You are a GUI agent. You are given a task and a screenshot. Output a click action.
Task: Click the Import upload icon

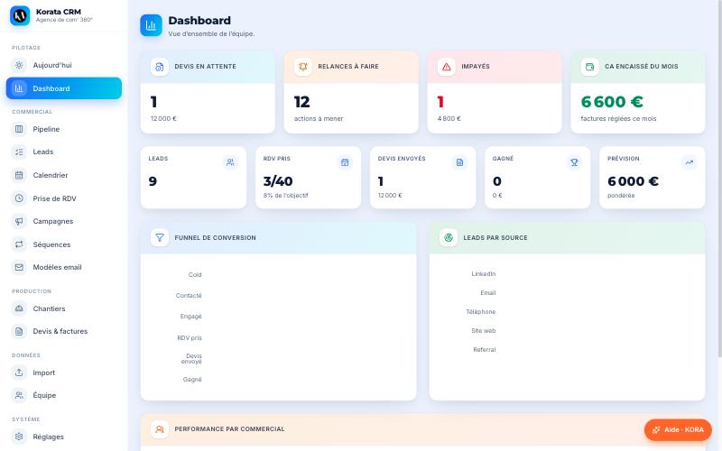pos(19,373)
